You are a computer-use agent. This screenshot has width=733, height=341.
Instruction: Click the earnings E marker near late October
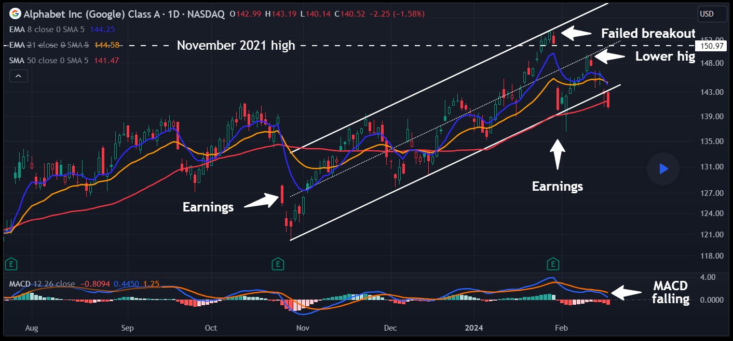[278, 264]
